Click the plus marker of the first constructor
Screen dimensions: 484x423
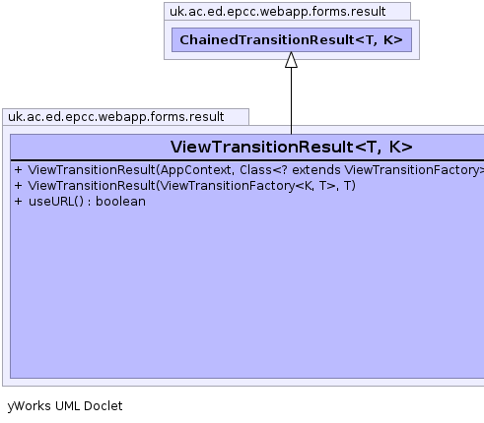[x=18, y=170]
